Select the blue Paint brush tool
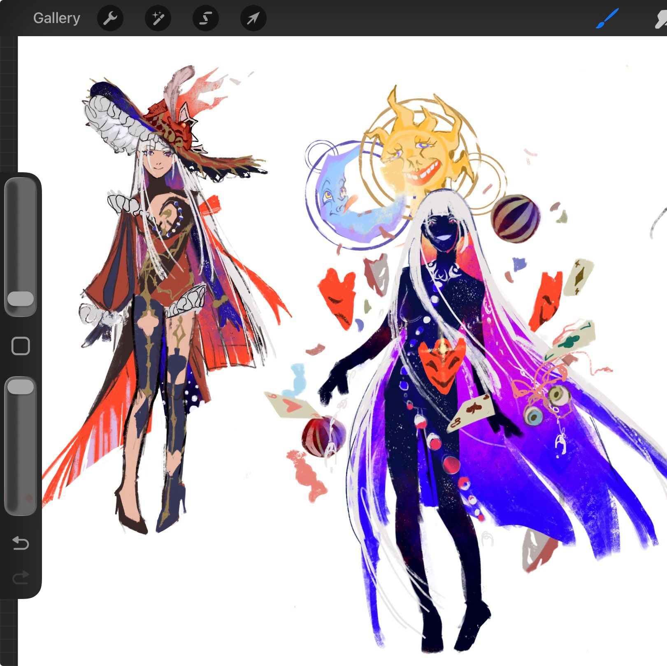The height and width of the screenshot is (666, 667). (607, 18)
